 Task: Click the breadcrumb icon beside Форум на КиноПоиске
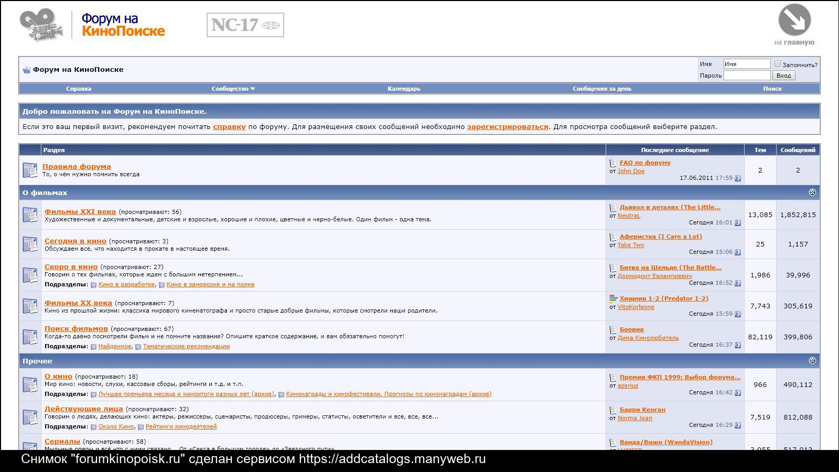click(26, 70)
